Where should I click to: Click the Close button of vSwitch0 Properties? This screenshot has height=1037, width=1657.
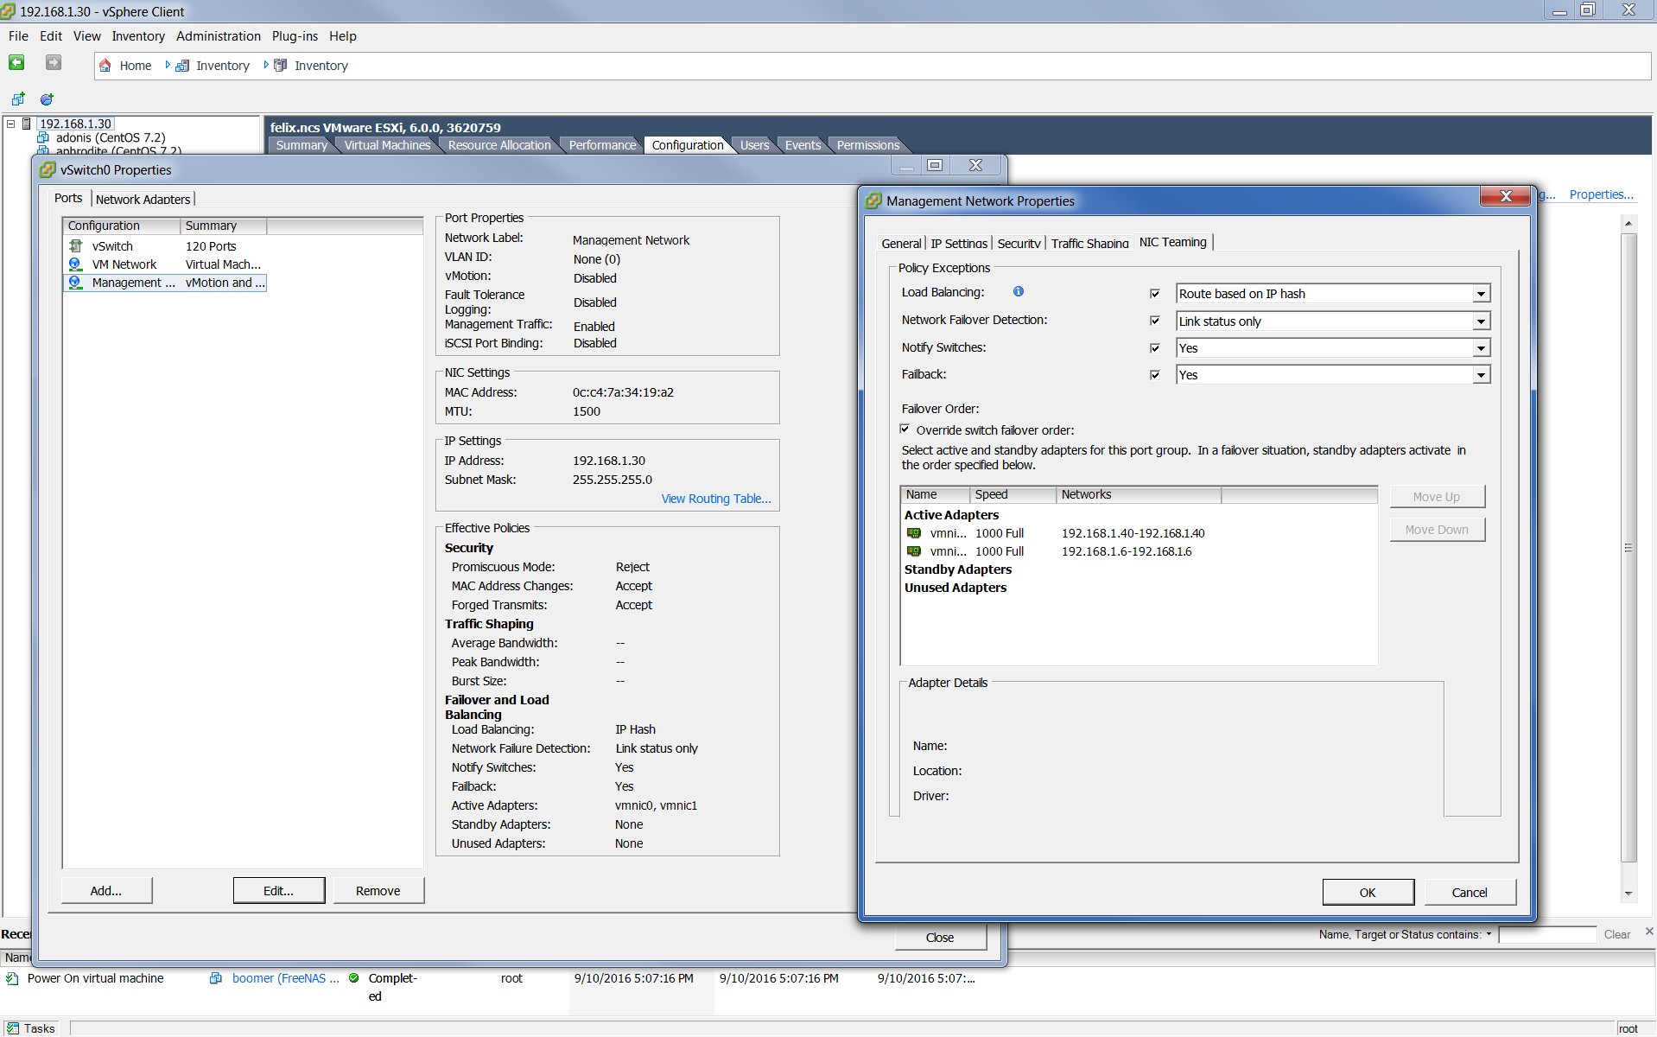pos(940,938)
